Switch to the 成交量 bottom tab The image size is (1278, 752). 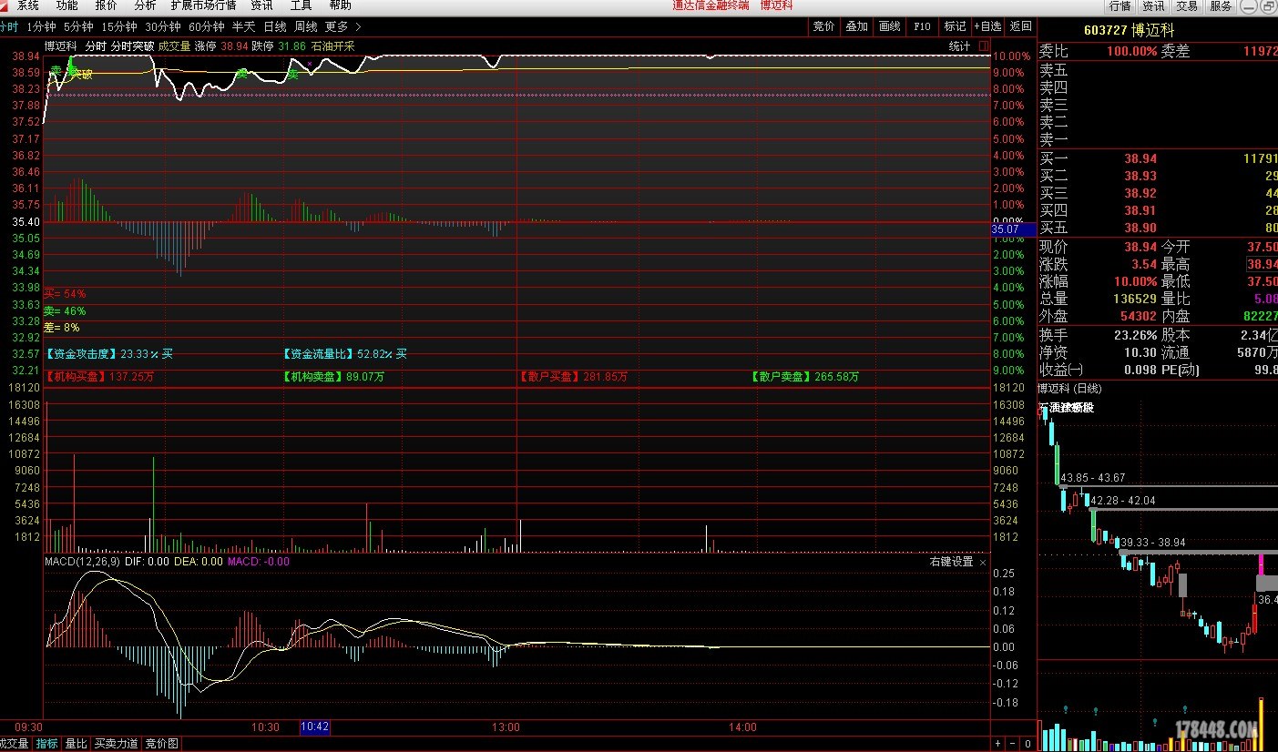tap(15, 744)
